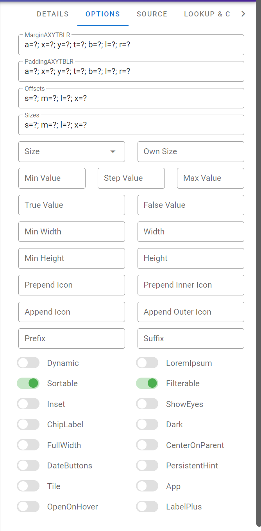Click the MarginAXYTBLR text field
261x531 pixels.
pyautogui.click(x=131, y=45)
